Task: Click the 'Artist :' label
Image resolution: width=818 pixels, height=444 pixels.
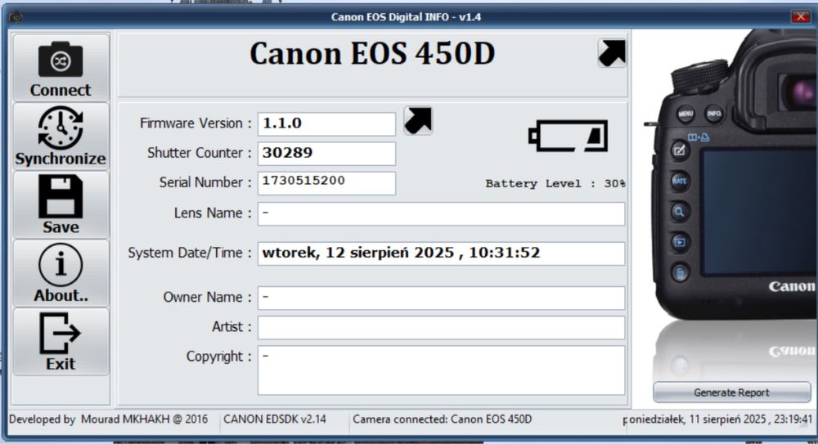Action: (231, 327)
